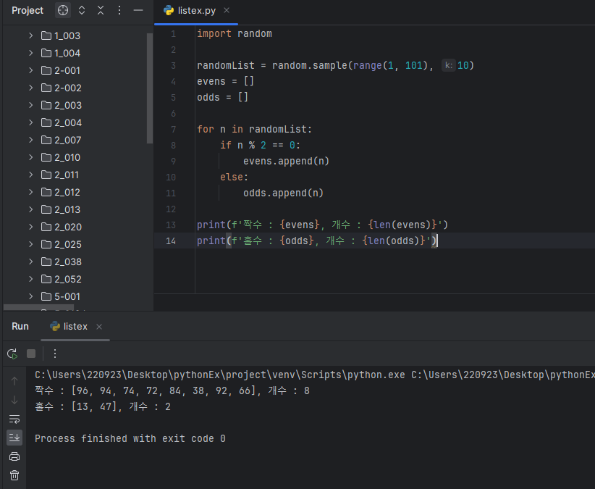Click the Run tool window label
This screenshot has height=489, width=595.
click(x=20, y=327)
